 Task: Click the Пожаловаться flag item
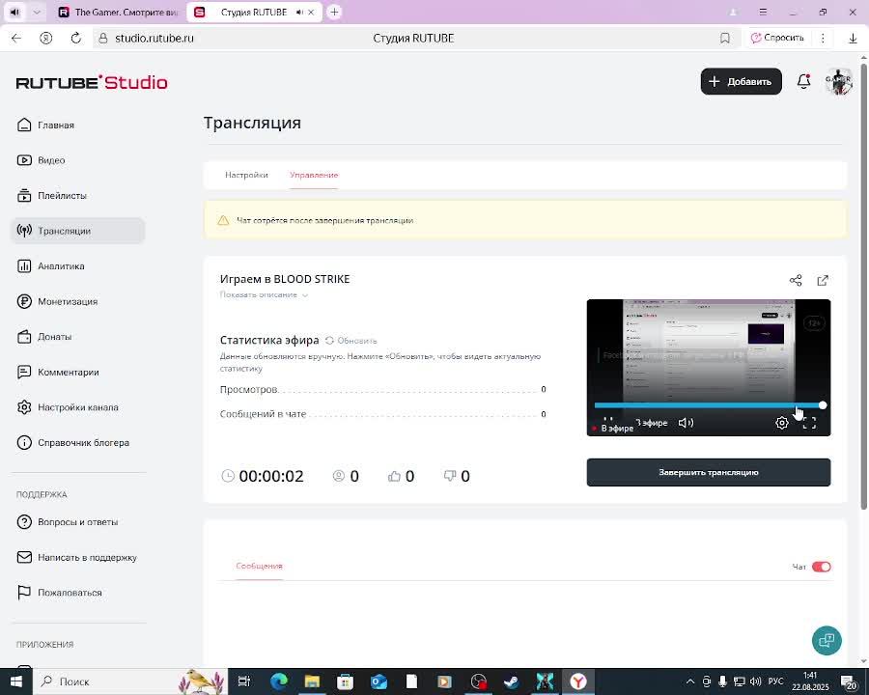(59, 593)
